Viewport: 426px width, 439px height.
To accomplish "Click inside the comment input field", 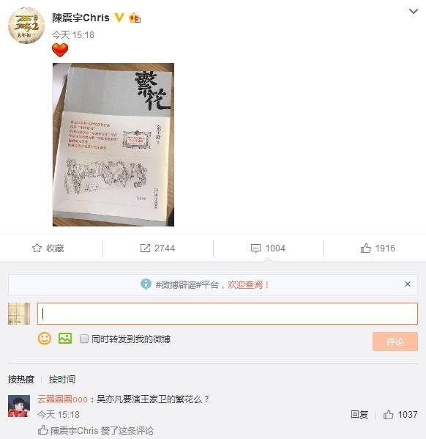I will tap(228, 314).
